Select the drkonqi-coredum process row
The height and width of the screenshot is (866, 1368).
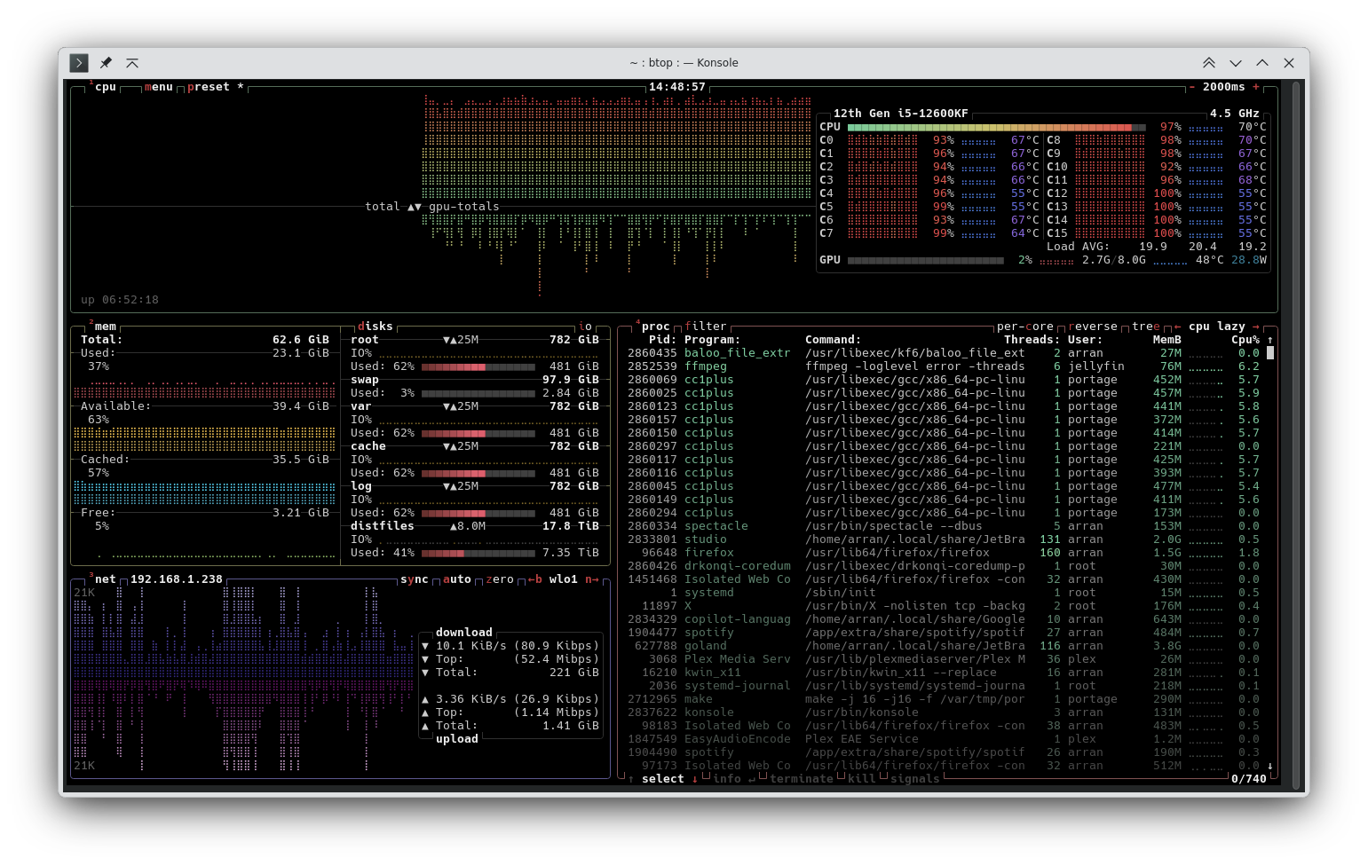coord(944,566)
